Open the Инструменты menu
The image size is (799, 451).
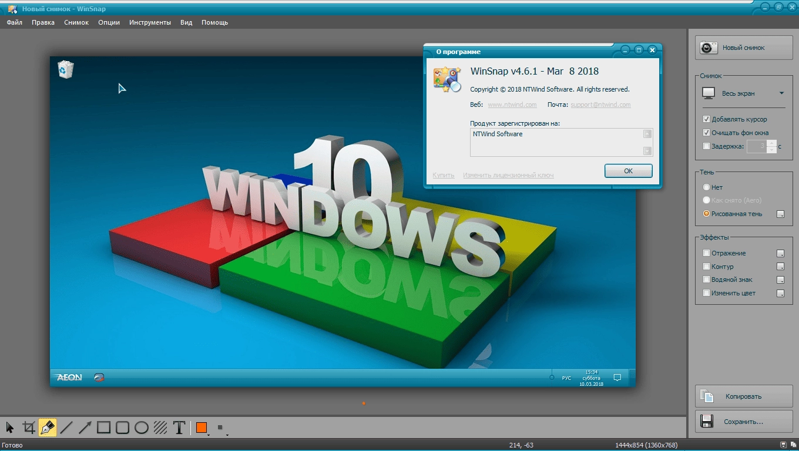pyautogui.click(x=150, y=22)
